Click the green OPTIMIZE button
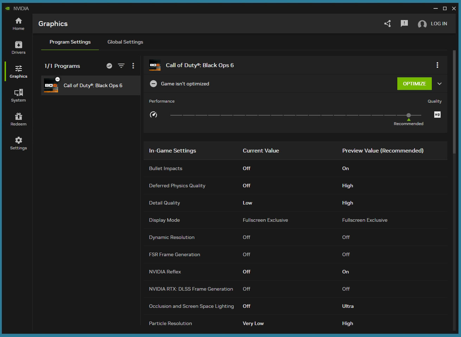461x337 pixels. coord(414,84)
